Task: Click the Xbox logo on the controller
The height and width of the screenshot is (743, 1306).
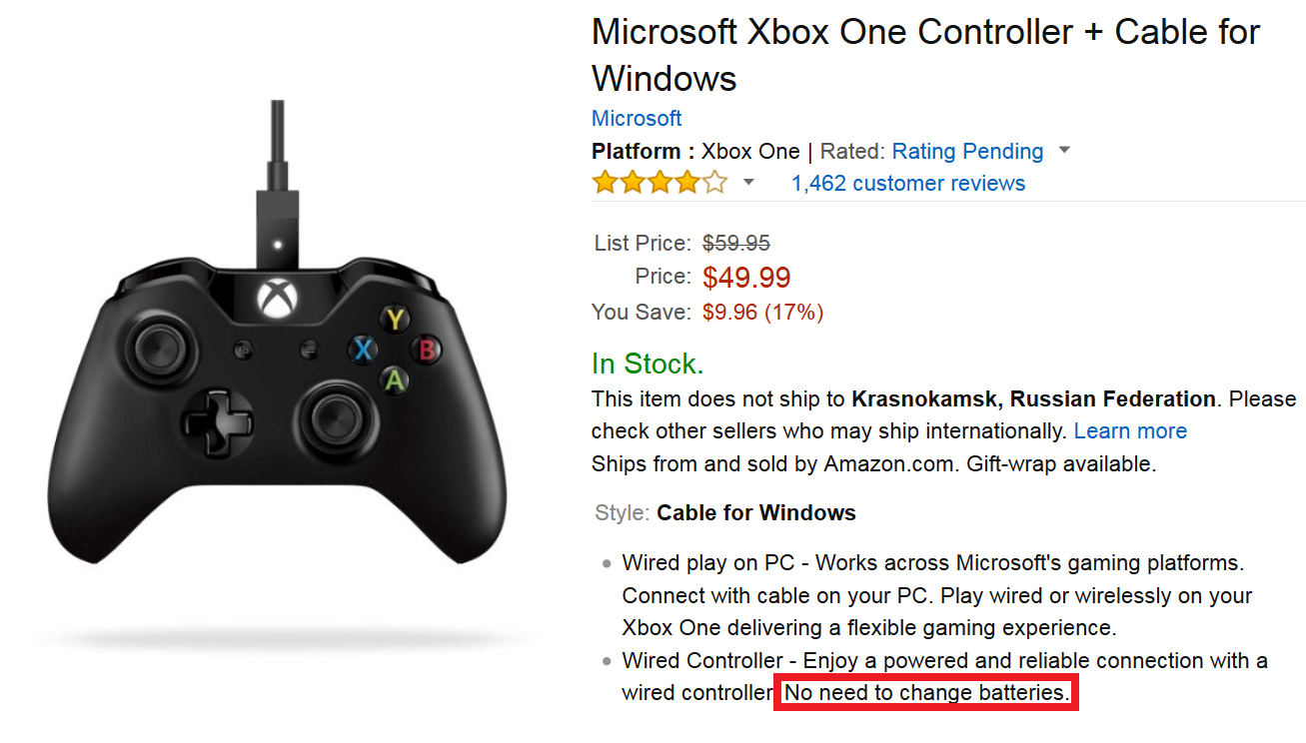Action: (x=273, y=298)
